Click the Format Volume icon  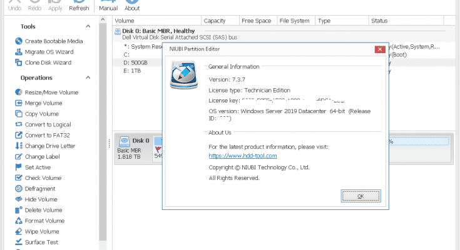point(19,221)
